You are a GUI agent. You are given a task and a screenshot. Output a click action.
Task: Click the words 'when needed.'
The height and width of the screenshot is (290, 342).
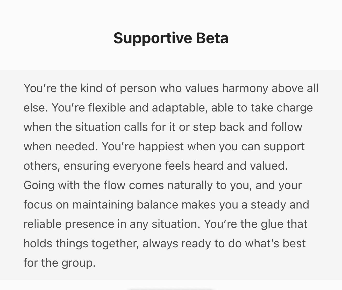[x=61, y=146]
